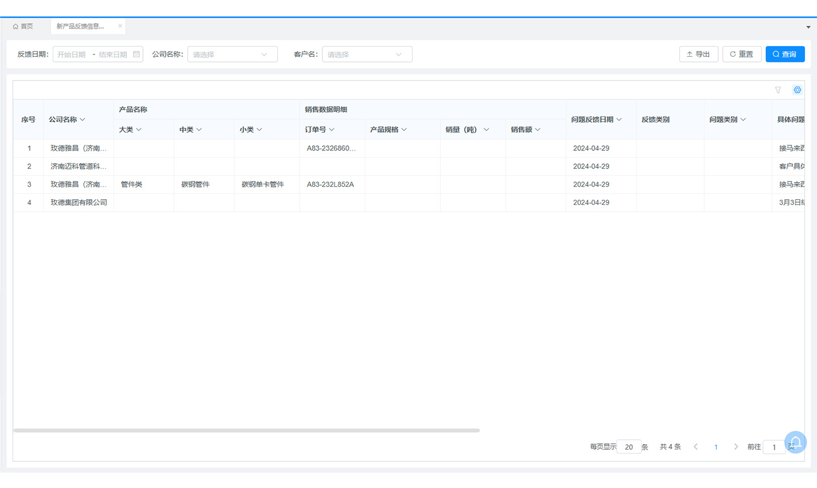
Task: Click the blue 查询 query button
Action: [785, 54]
